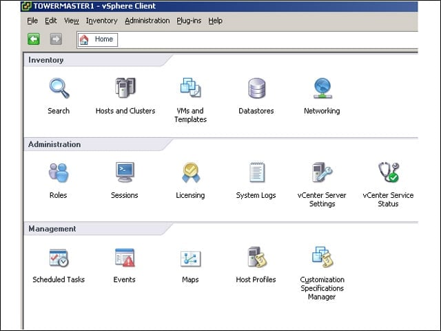Image resolution: width=441 pixels, height=331 pixels.
Task: Click the Home navigation bar button
Action: [x=98, y=39]
